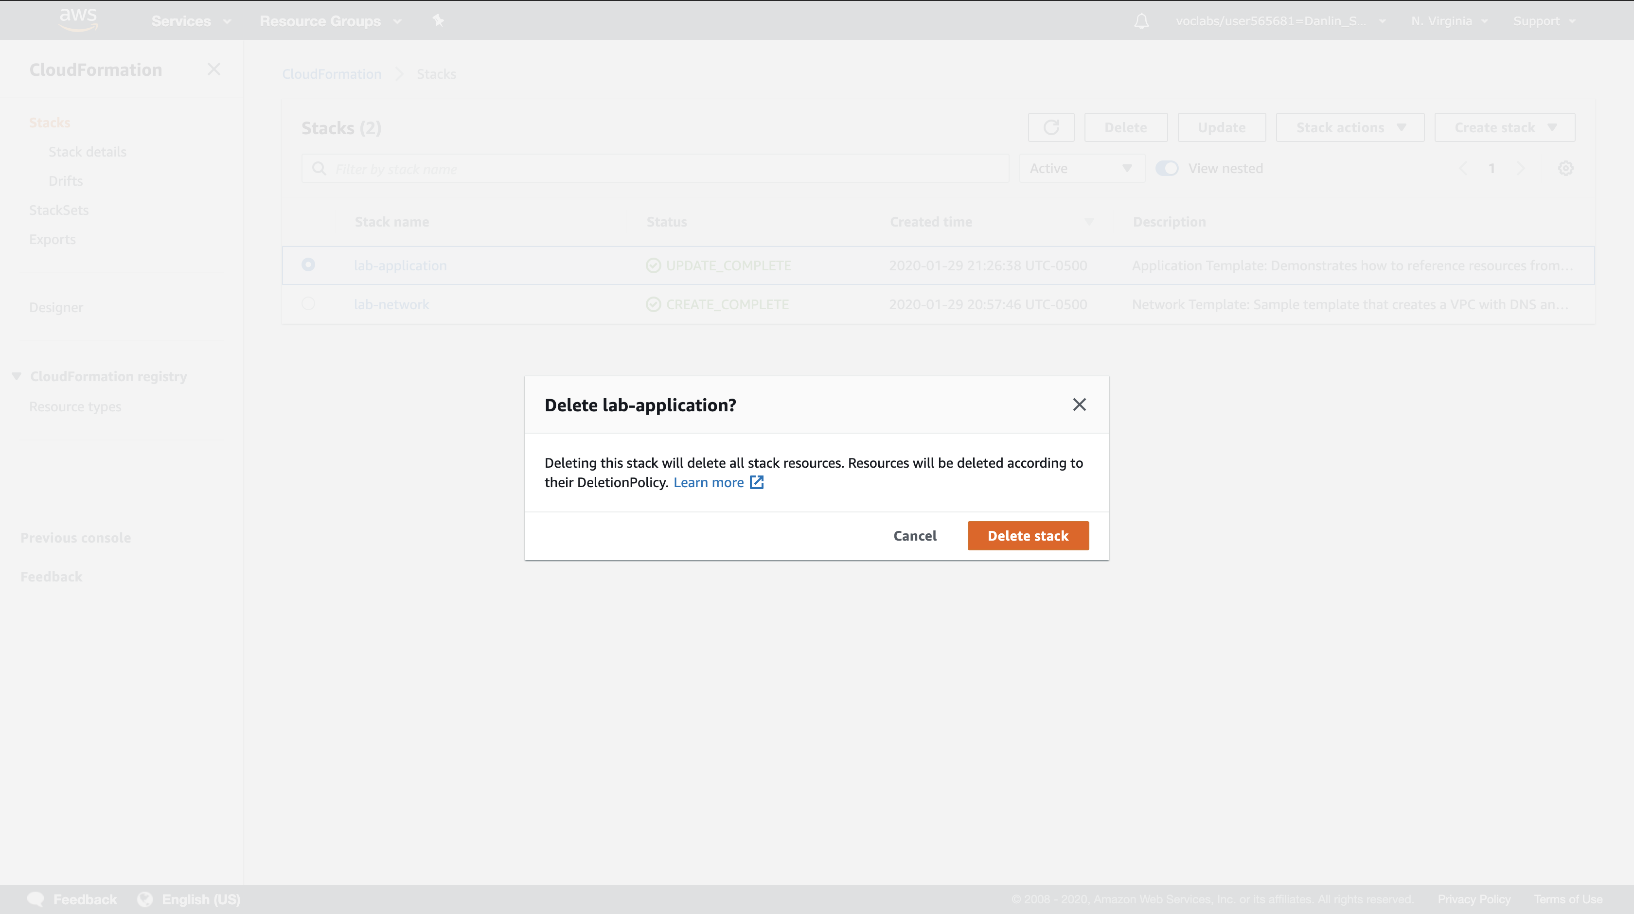Close the CloudFormation sidebar panel

coord(214,69)
